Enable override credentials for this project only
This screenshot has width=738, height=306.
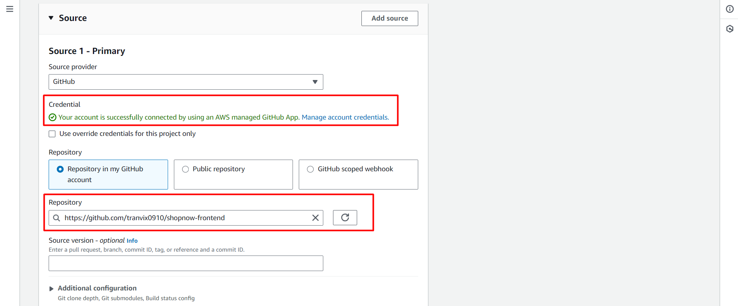click(52, 134)
